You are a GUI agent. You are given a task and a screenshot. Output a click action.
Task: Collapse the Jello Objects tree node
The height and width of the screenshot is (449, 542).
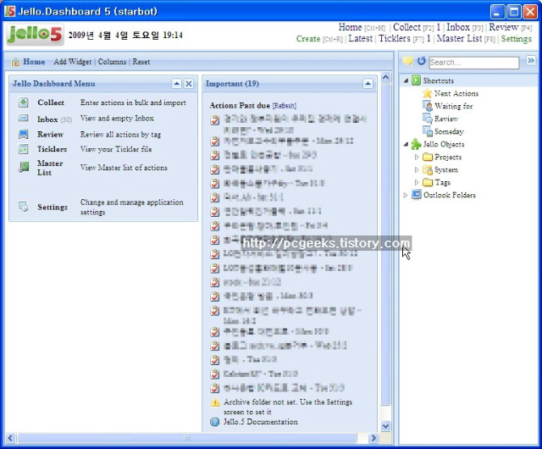pos(406,144)
